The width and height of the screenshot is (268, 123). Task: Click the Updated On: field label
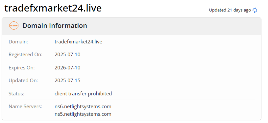tap(23, 81)
